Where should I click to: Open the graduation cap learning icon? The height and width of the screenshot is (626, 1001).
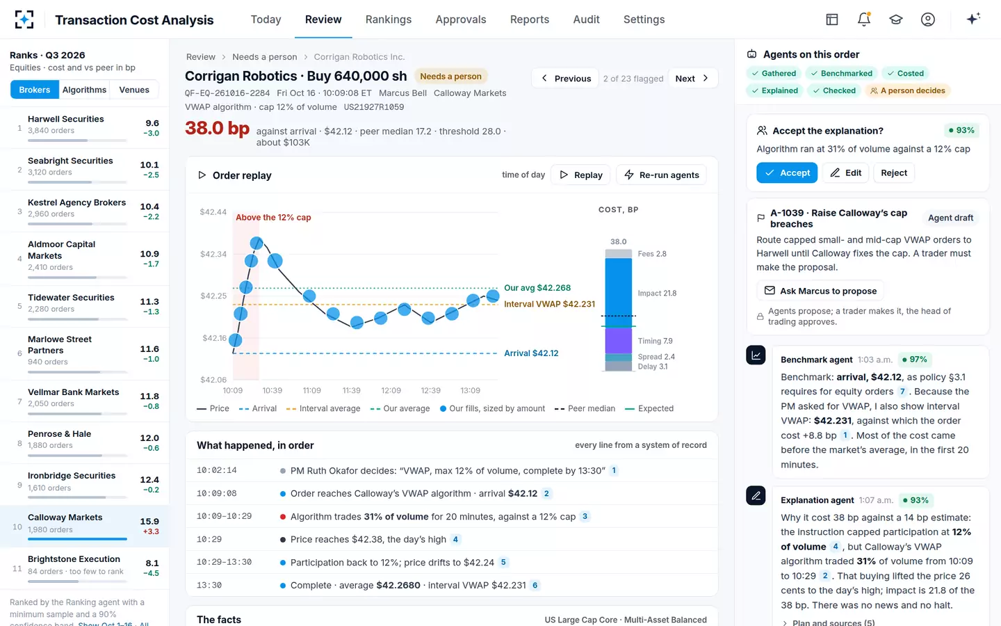[x=896, y=19]
